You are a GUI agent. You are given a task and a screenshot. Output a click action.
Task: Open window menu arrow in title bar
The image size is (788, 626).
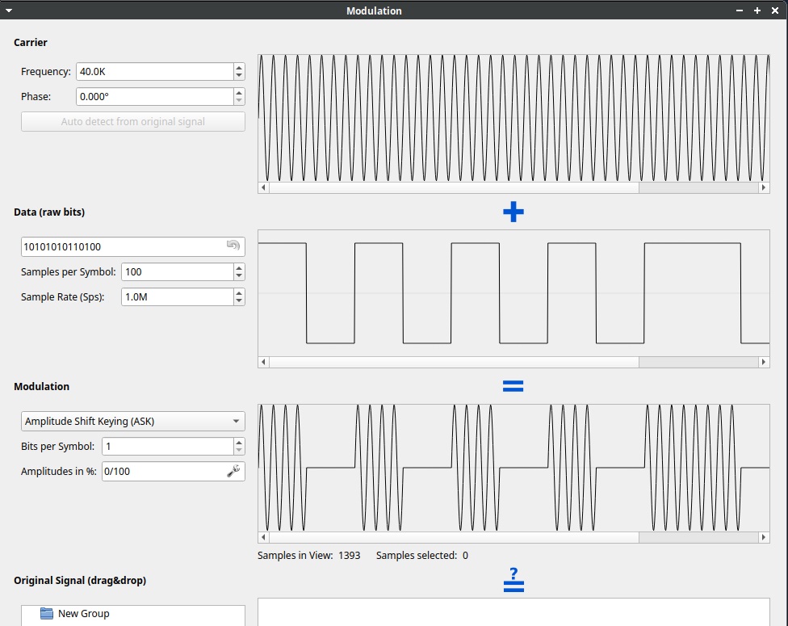click(9, 11)
